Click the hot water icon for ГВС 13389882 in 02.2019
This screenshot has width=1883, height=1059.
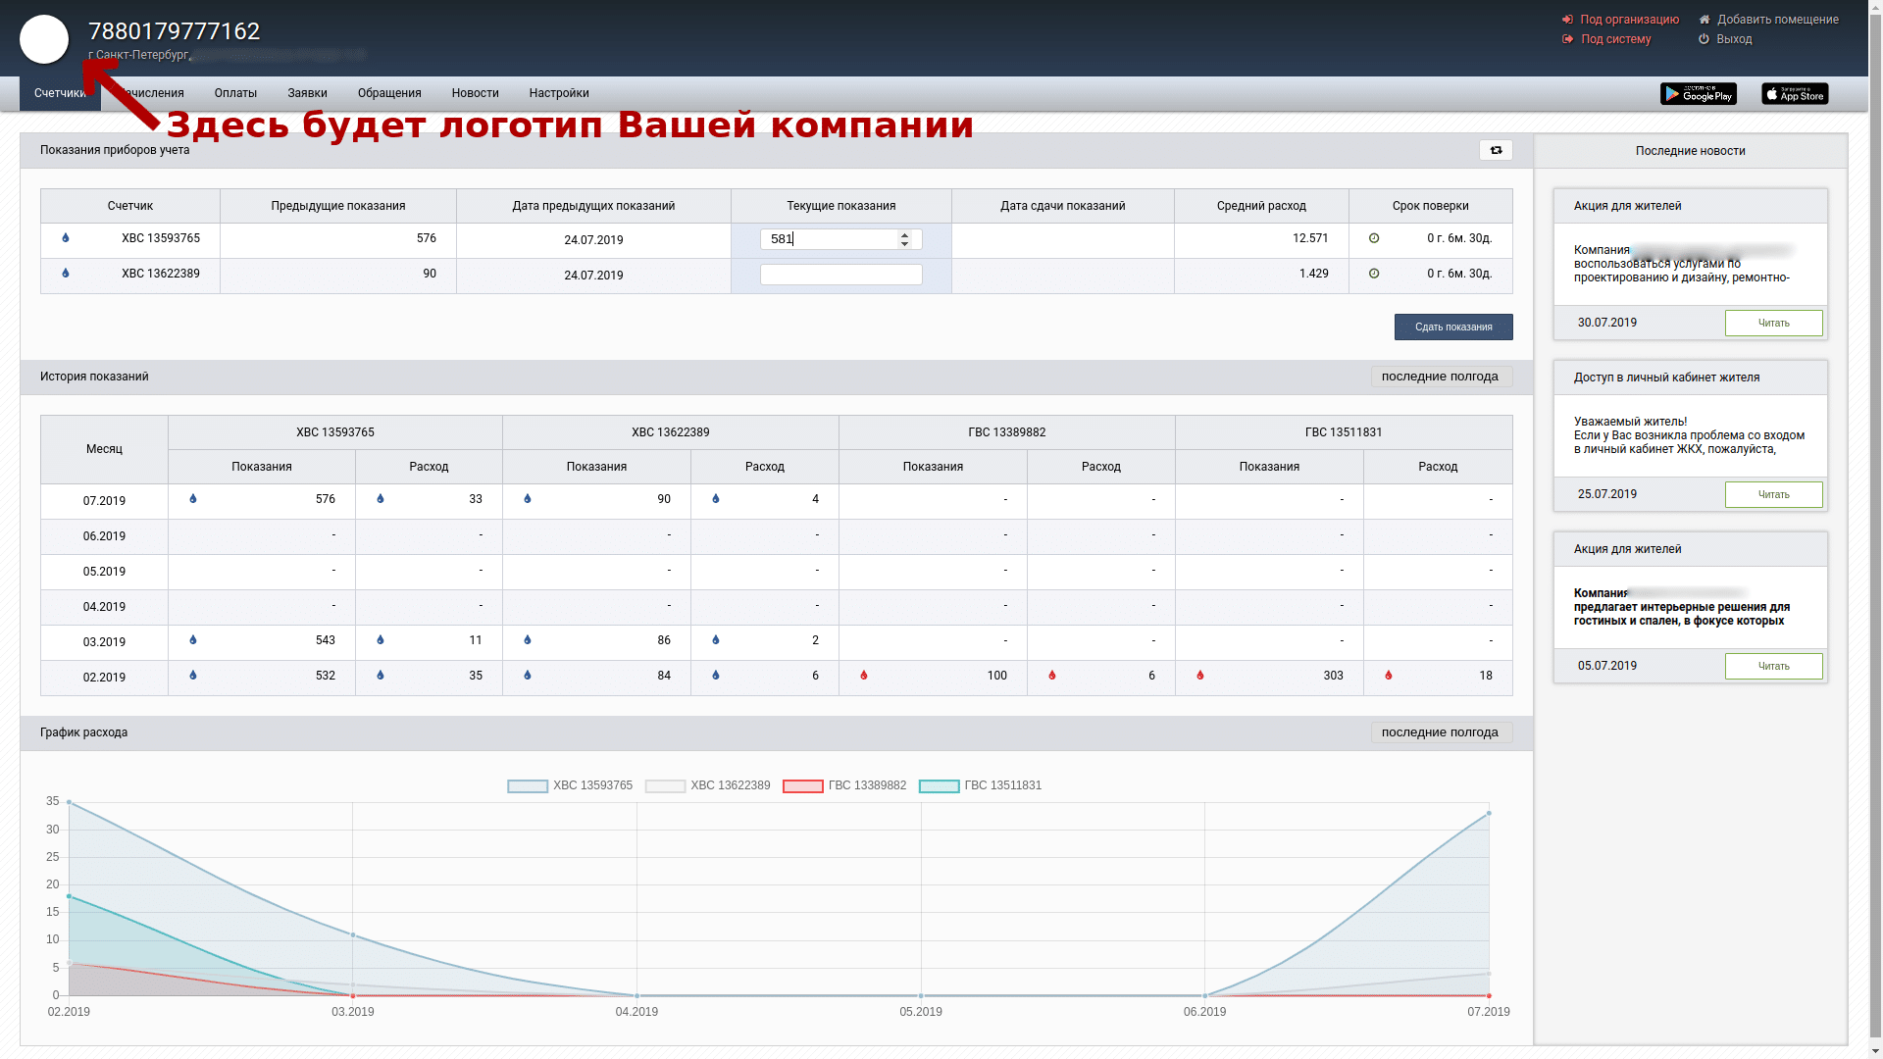(x=864, y=677)
